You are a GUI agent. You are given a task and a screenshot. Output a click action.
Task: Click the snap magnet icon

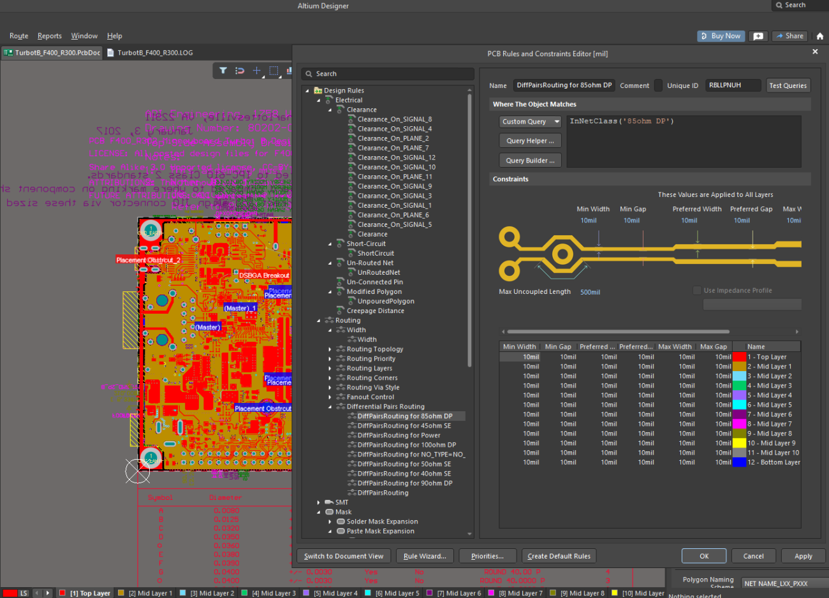[x=240, y=71]
